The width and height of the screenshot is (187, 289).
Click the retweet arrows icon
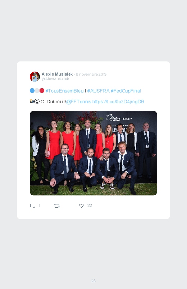[x=57, y=206]
